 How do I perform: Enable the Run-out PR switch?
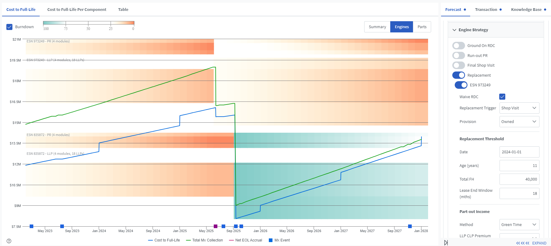(x=459, y=55)
